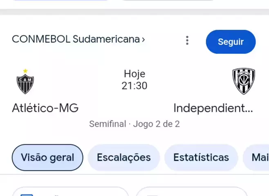
Task: Click the Atlético-MG club crest
Action: click(25, 82)
